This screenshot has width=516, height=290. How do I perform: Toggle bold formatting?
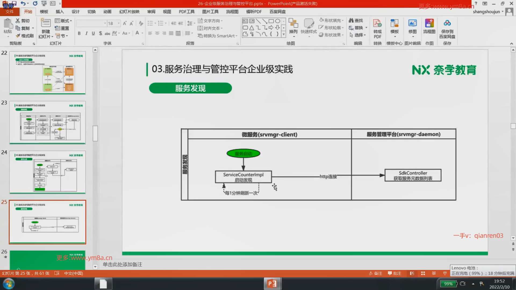pyautogui.click(x=79, y=33)
